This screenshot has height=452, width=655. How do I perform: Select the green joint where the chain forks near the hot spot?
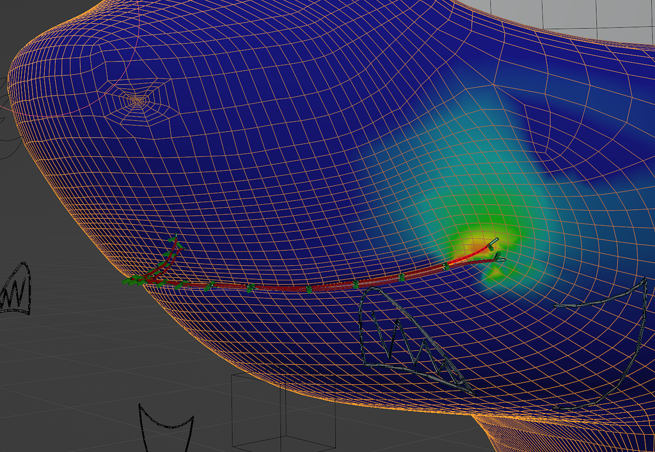(446, 266)
